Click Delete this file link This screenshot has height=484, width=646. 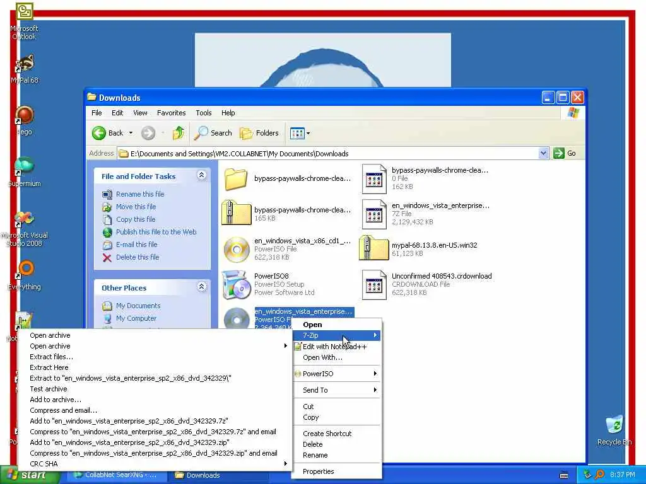(x=138, y=257)
